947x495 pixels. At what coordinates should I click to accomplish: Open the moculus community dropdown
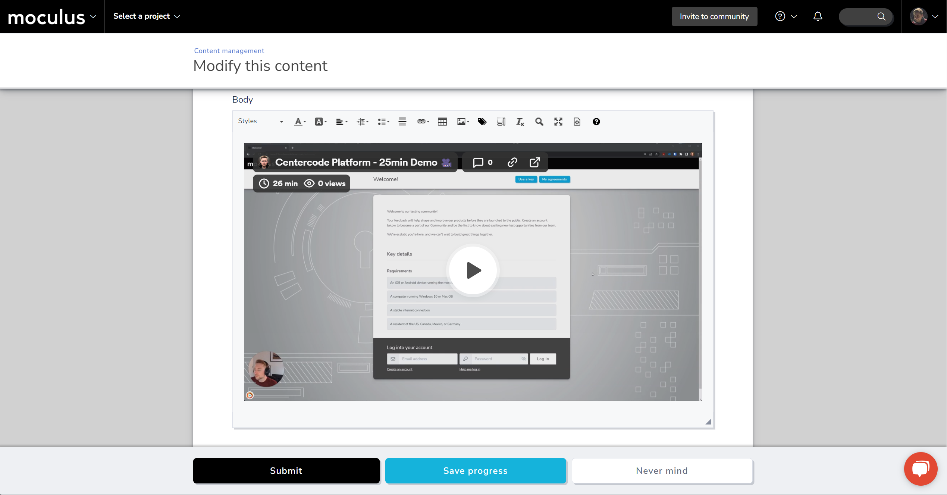click(52, 17)
